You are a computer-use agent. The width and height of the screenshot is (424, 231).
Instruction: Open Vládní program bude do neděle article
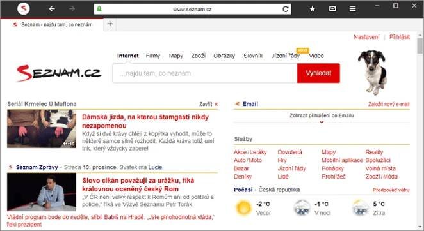[x=111, y=221]
